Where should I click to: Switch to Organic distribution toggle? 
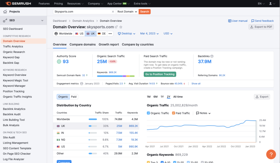(x=63, y=97)
